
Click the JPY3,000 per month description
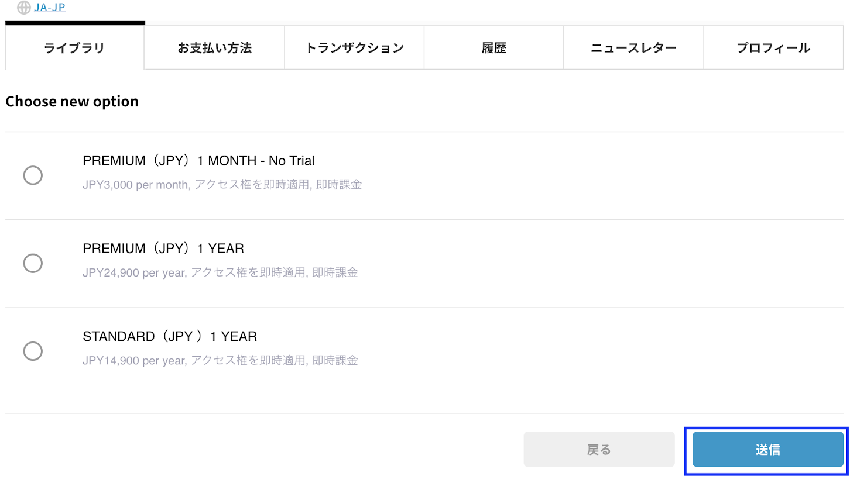point(222,185)
